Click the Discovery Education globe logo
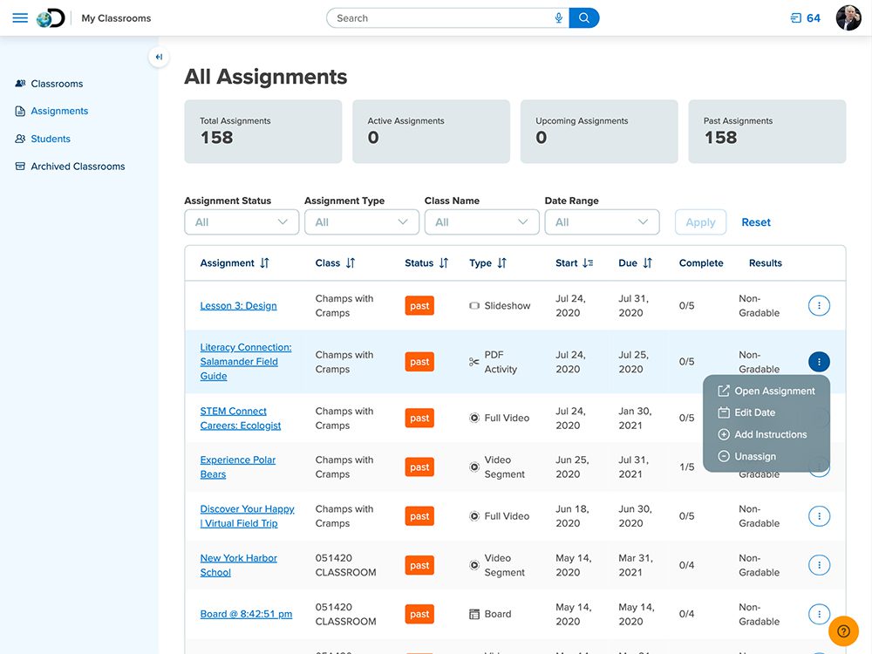 click(51, 18)
